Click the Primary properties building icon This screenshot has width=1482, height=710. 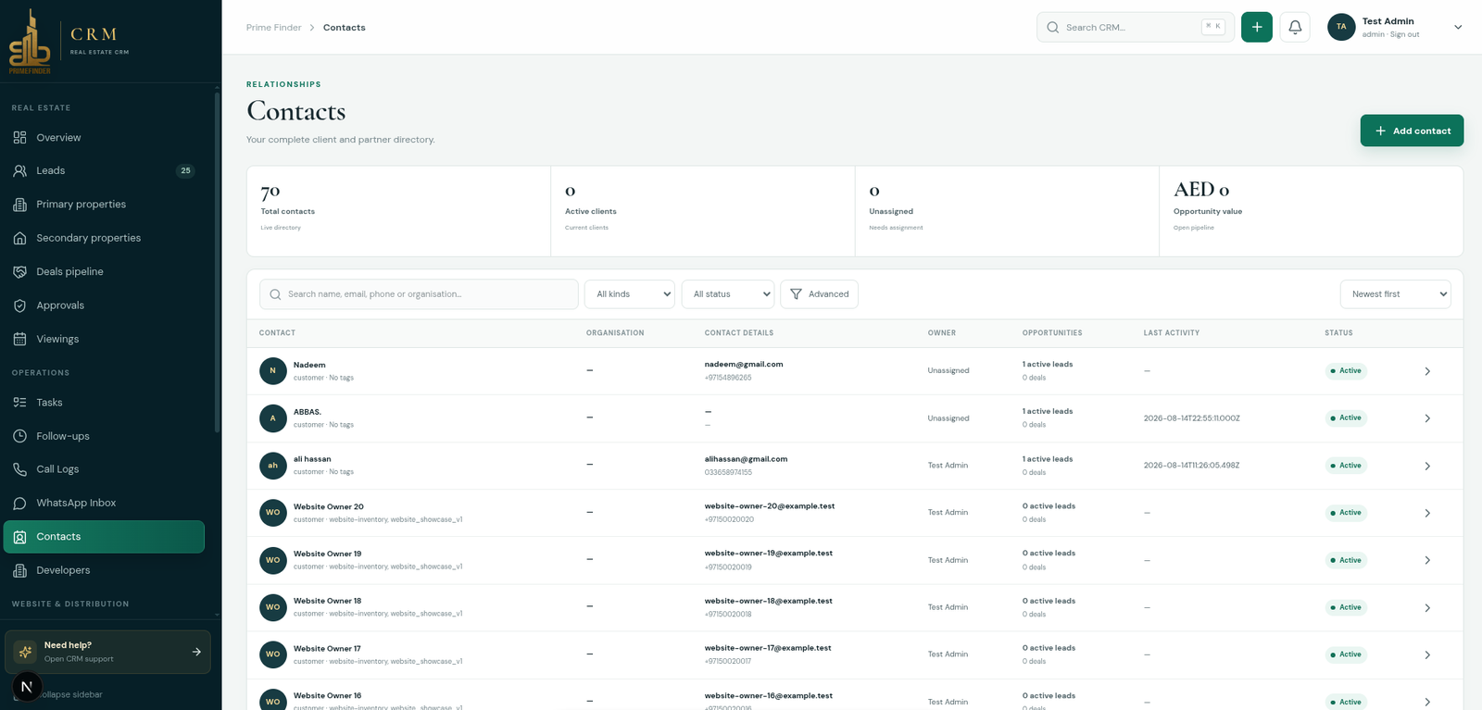point(19,205)
